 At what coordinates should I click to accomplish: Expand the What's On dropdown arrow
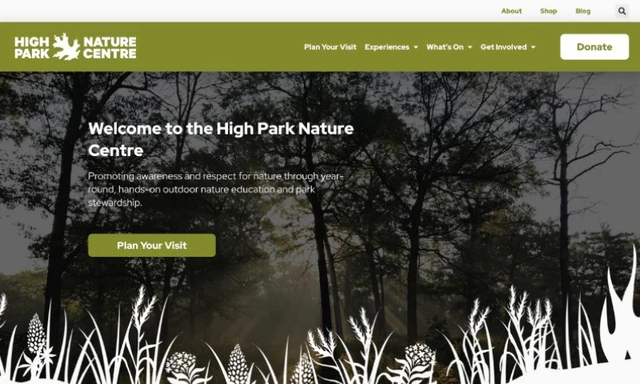[470, 47]
